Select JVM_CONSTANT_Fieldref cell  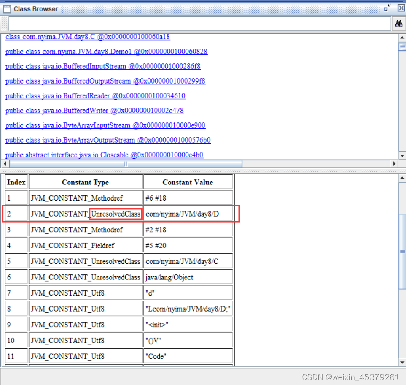click(86, 246)
